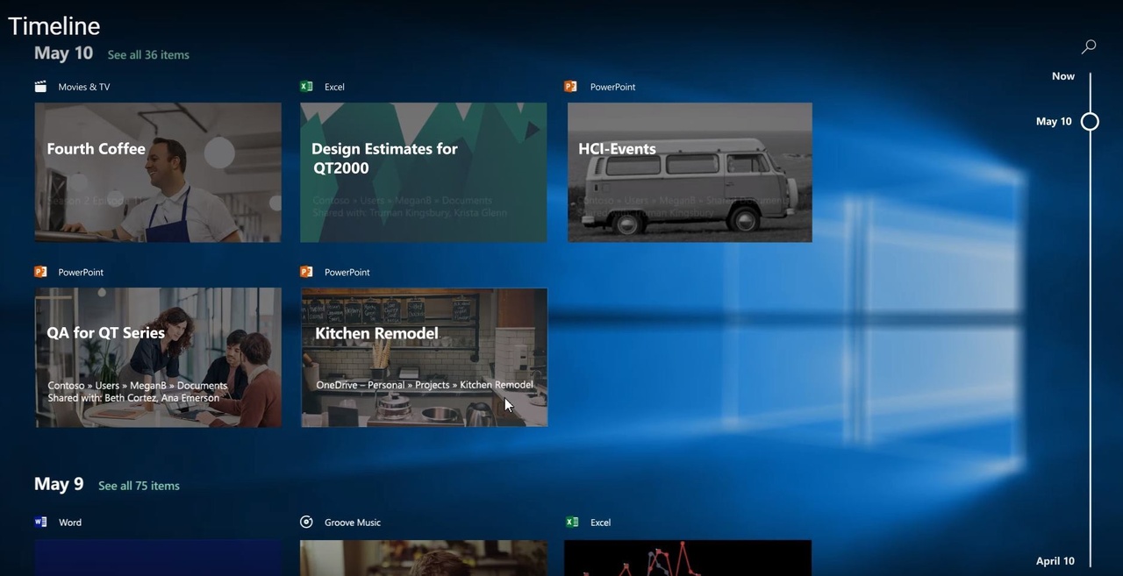
Task: Click the Movies & TV app label
Action: click(84, 87)
